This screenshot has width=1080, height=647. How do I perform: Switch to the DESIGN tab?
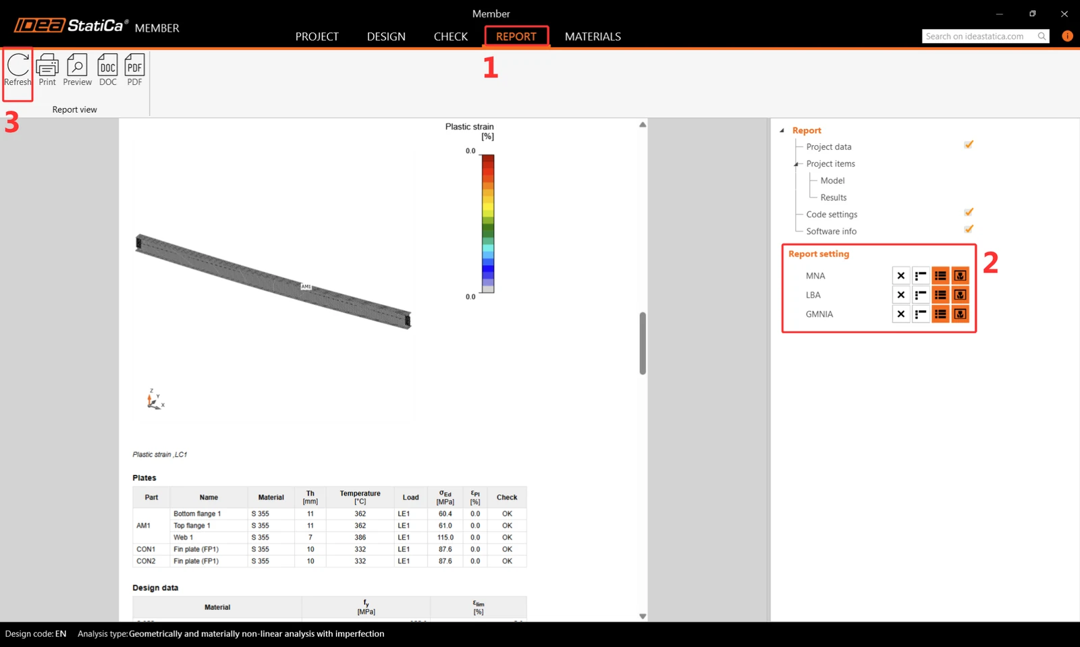point(386,36)
